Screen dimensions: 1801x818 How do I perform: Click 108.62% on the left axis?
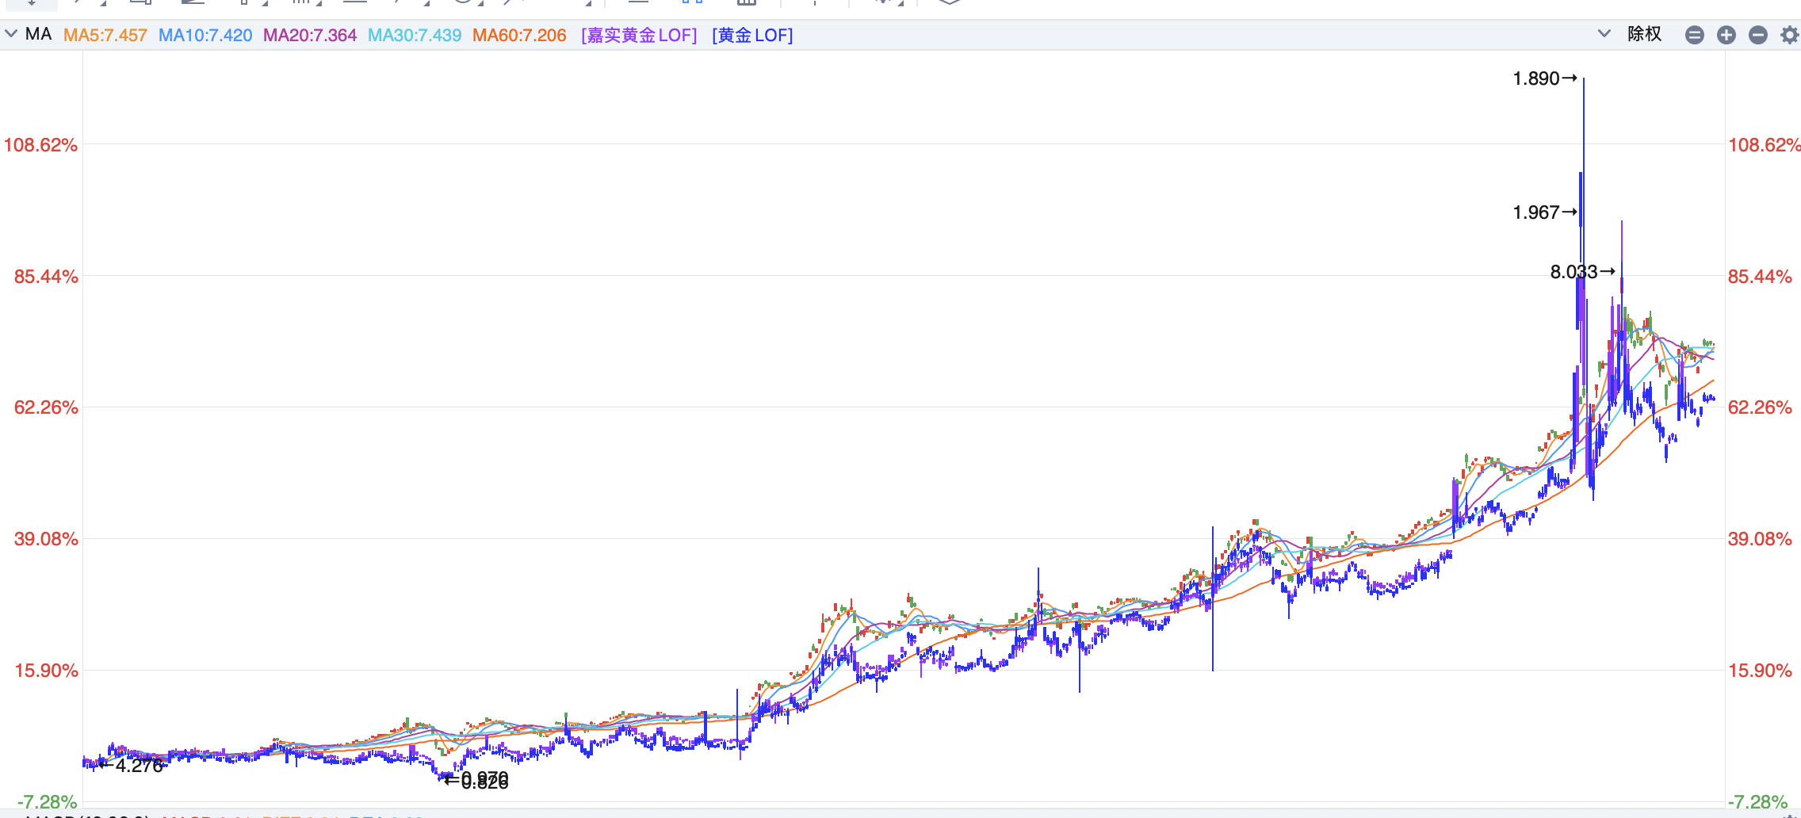click(40, 145)
